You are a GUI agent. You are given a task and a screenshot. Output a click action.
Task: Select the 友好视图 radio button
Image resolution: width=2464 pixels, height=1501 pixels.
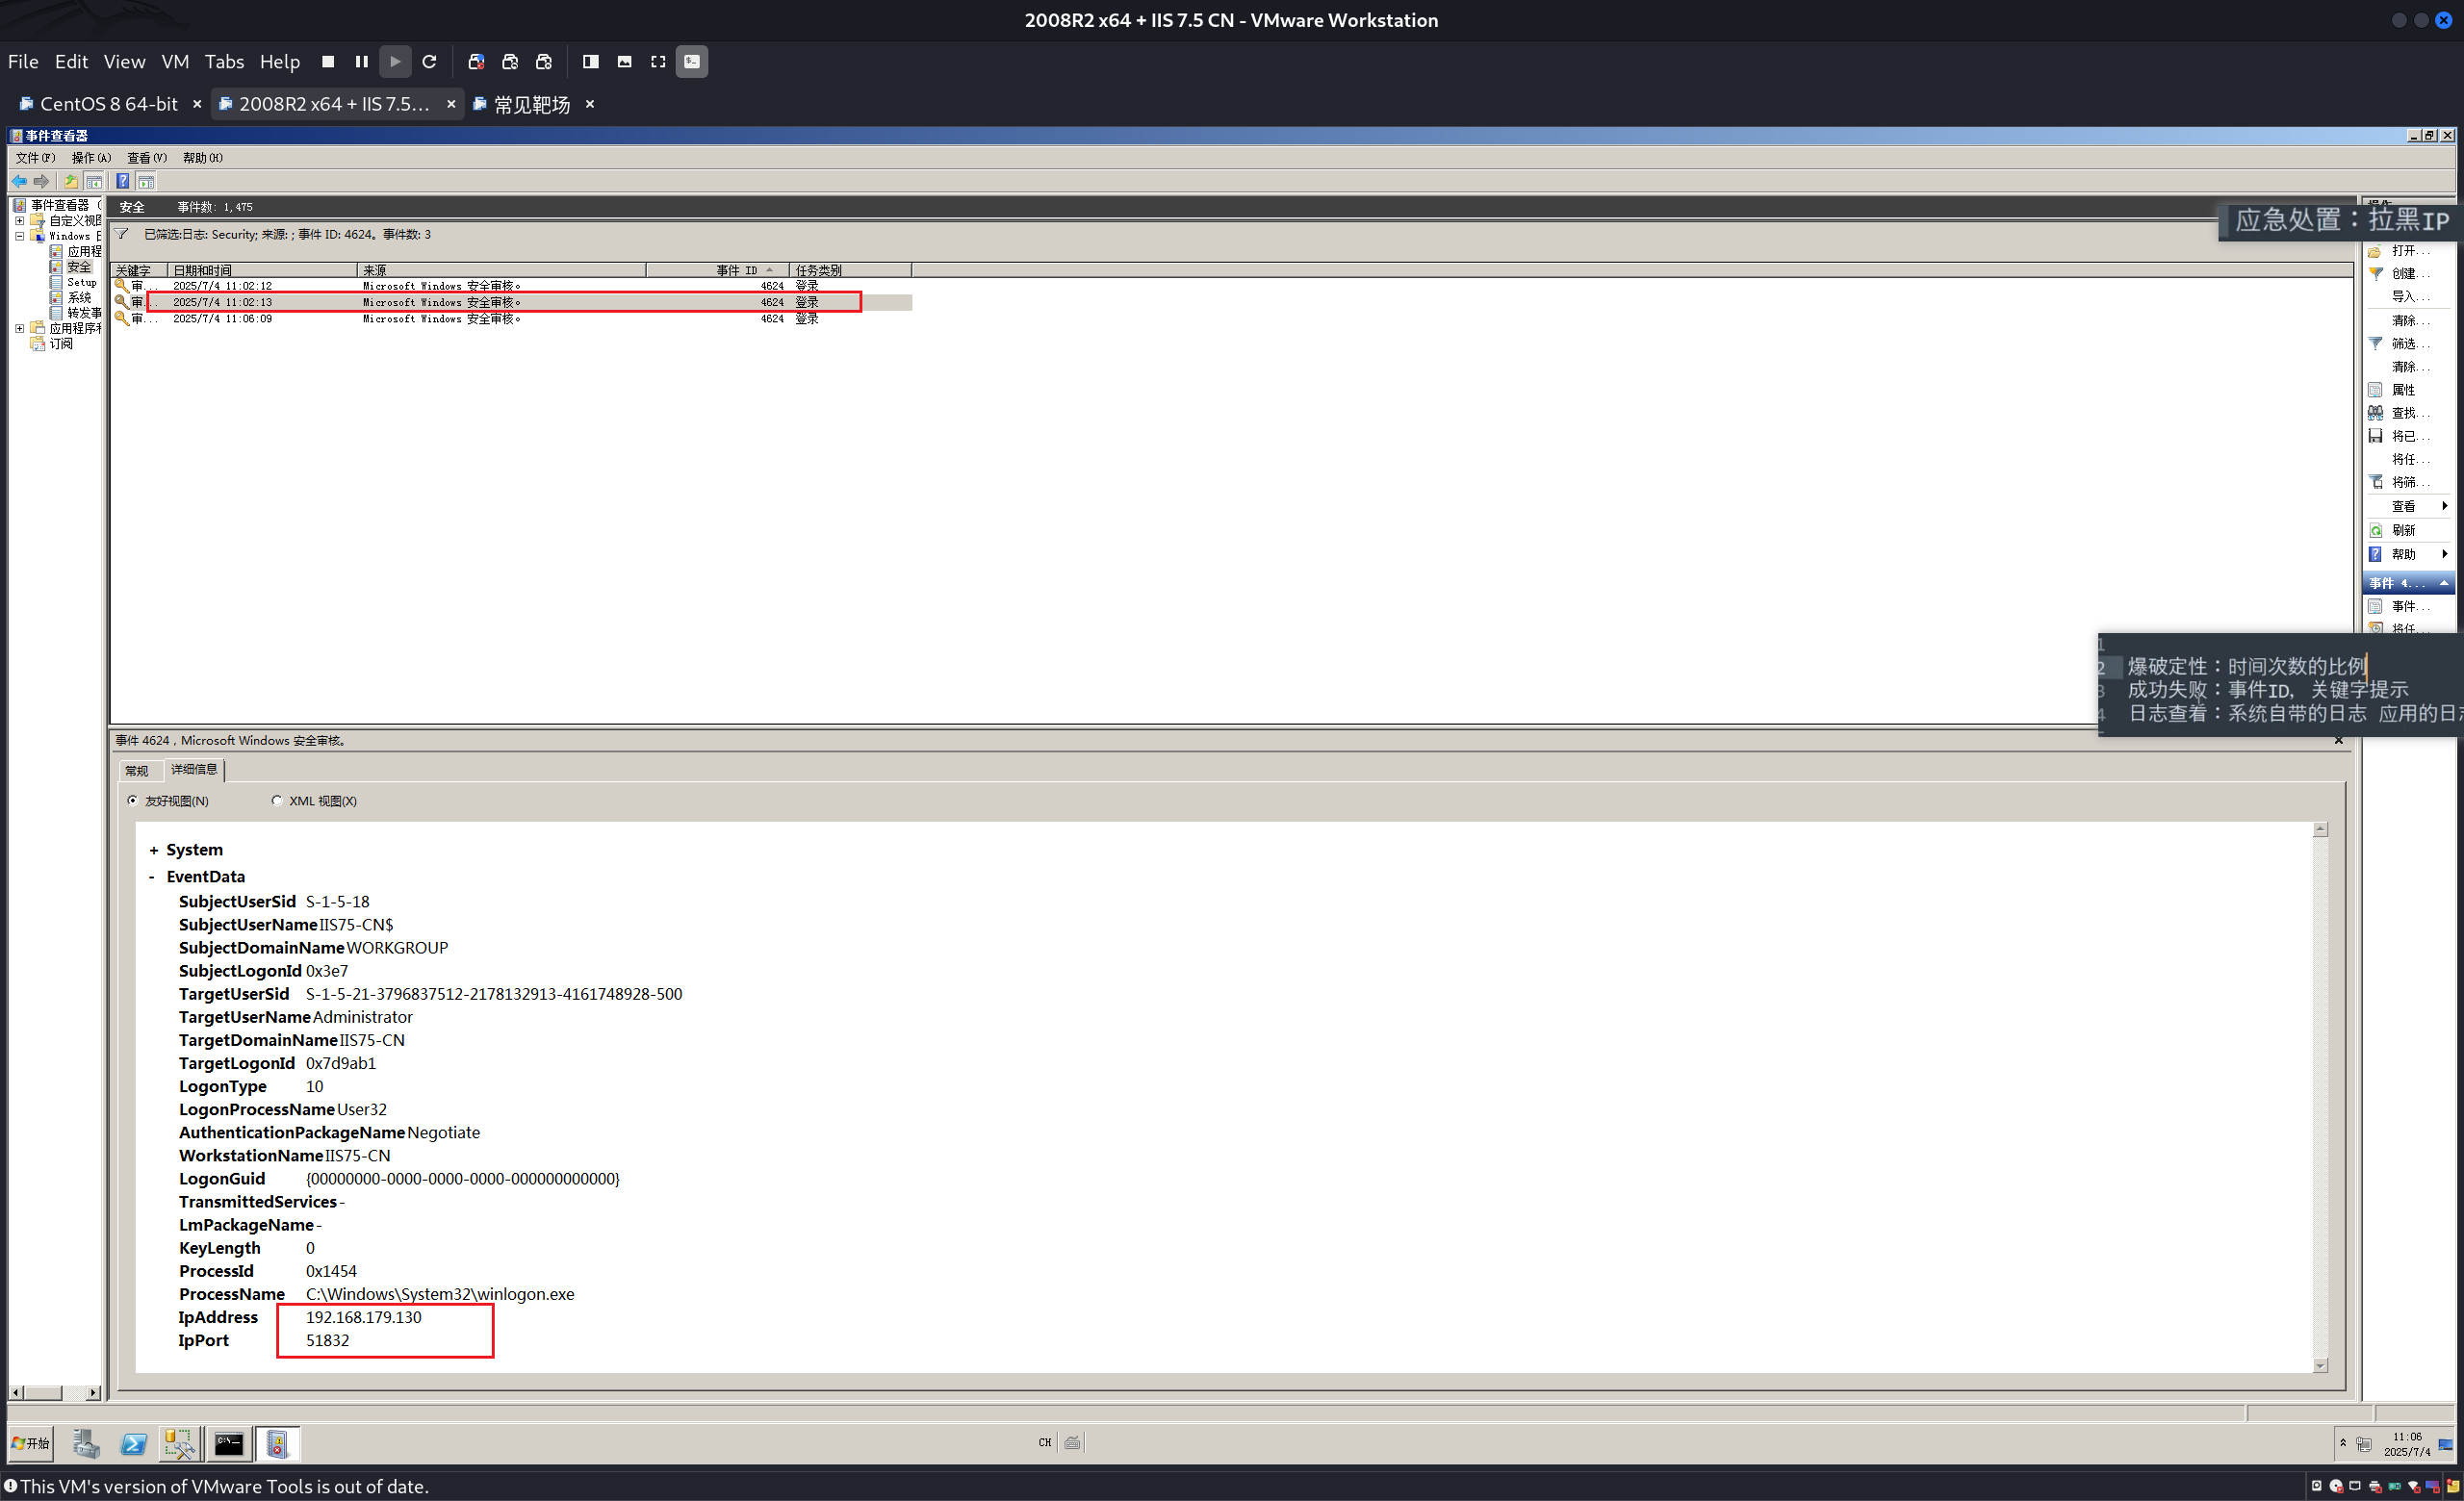[133, 801]
